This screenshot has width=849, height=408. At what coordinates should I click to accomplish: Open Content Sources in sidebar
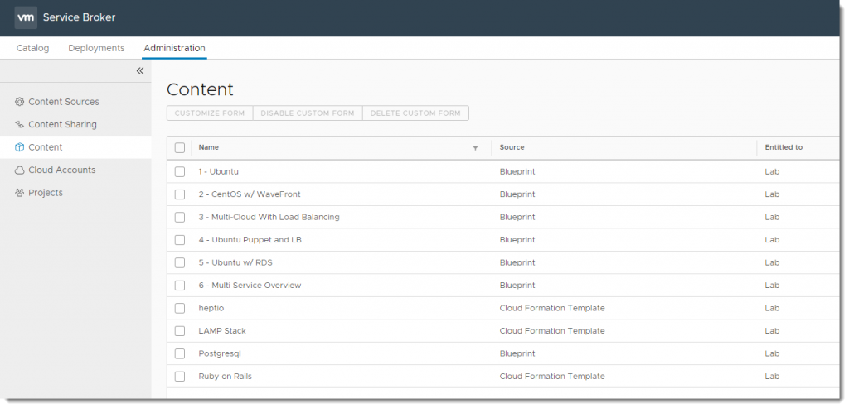(63, 102)
